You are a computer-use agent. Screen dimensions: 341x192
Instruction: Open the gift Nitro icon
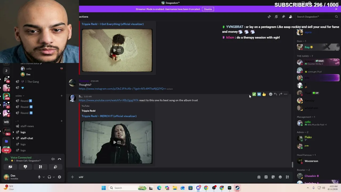coord(259,177)
